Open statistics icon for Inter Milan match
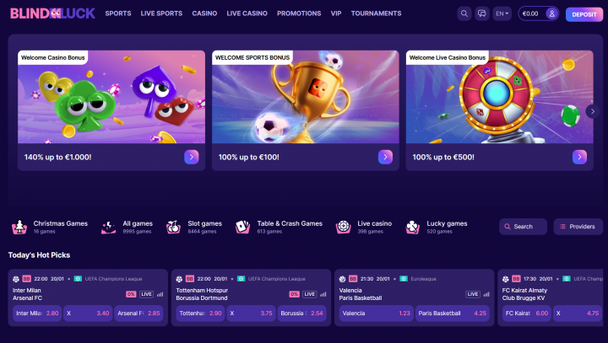Screen dimensions: 608x343 coord(160,294)
